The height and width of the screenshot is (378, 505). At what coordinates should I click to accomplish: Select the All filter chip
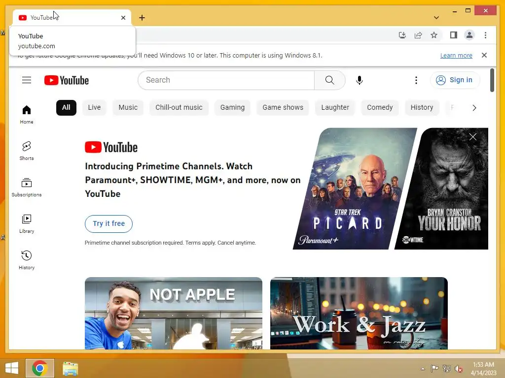click(66, 107)
